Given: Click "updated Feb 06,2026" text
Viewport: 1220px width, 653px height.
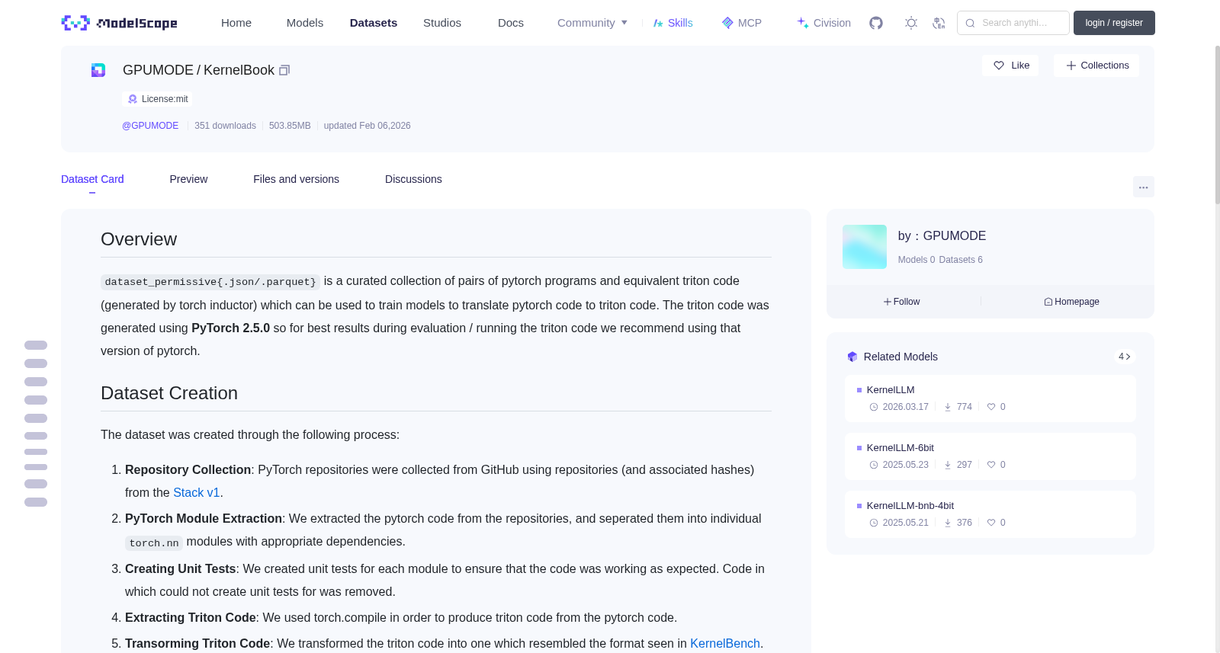Looking at the screenshot, I should [x=367, y=126].
